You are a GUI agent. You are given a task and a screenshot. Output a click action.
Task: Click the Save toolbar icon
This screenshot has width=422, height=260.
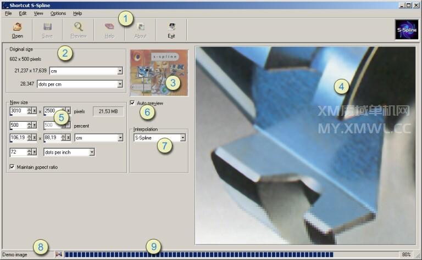tap(47, 26)
